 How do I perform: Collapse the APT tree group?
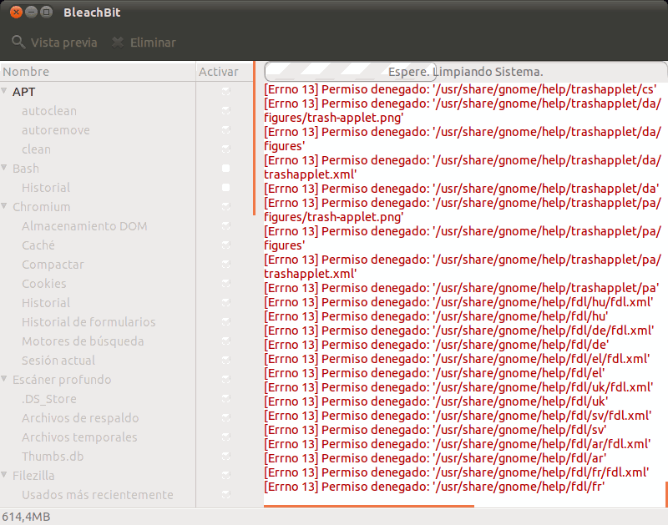[x=5, y=92]
